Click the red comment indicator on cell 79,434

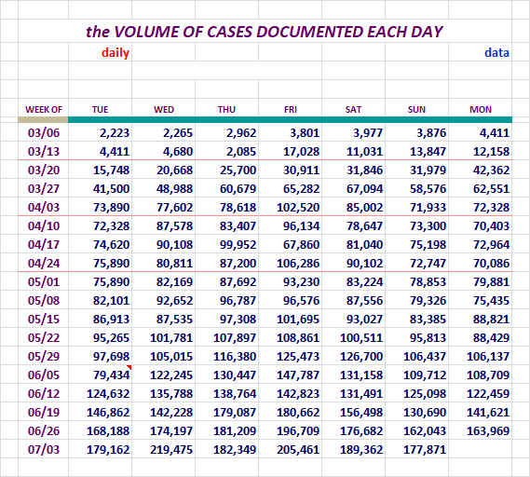(x=129, y=367)
